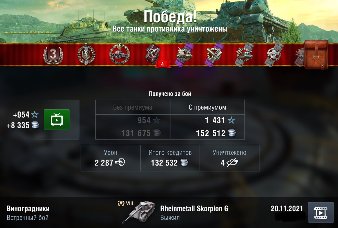Click the Rheinmetall Skorpion G name label
Viewport: 338px width, 228px height.
click(x=194, y=209)
